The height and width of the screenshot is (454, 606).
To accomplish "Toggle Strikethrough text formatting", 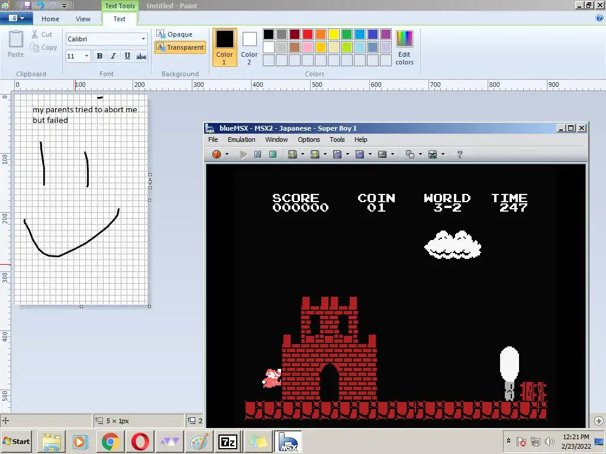I will click(141, 56).
